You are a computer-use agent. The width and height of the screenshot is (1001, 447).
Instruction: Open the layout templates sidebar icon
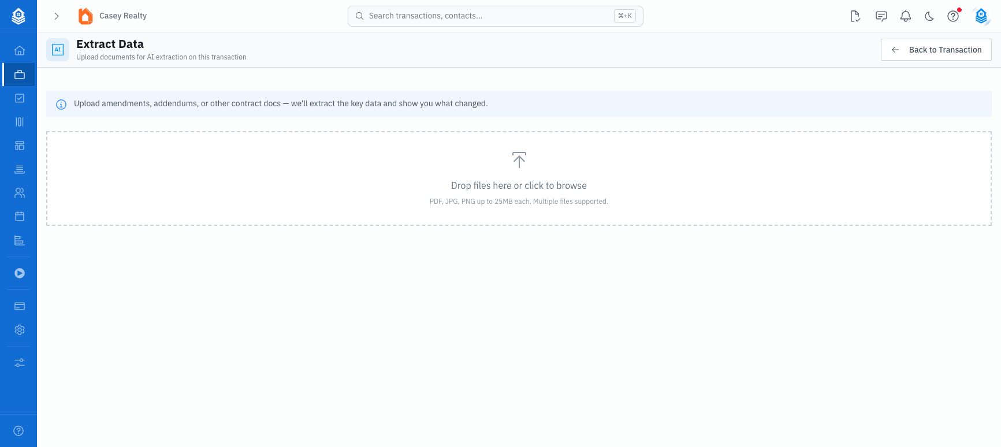pyautogui.click(x=20, y=146)
